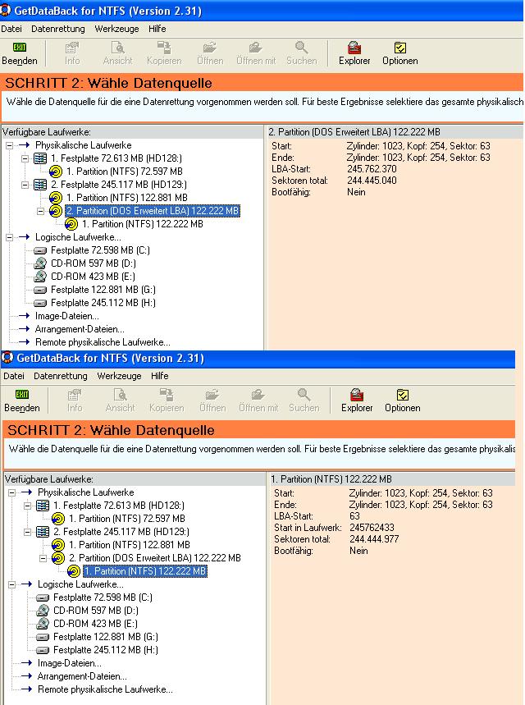The image size is (525, 705).
Task: Select 2. Partition (DOS Erweitert LBA) in bottom window
Action: 154,558
